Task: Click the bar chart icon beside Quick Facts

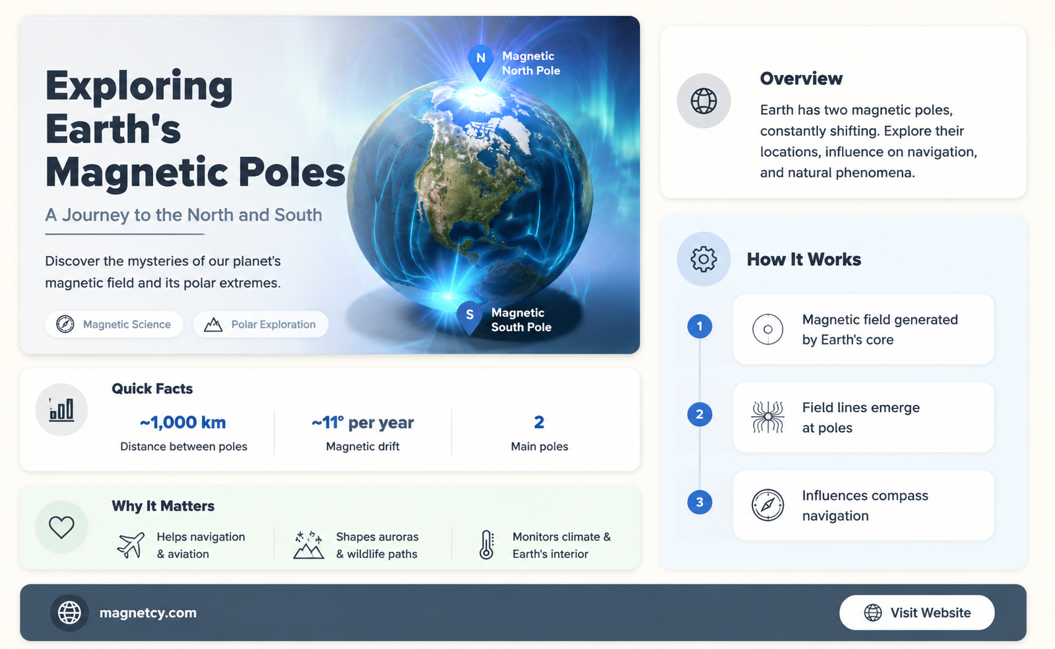Action: (x=61, y=410)
